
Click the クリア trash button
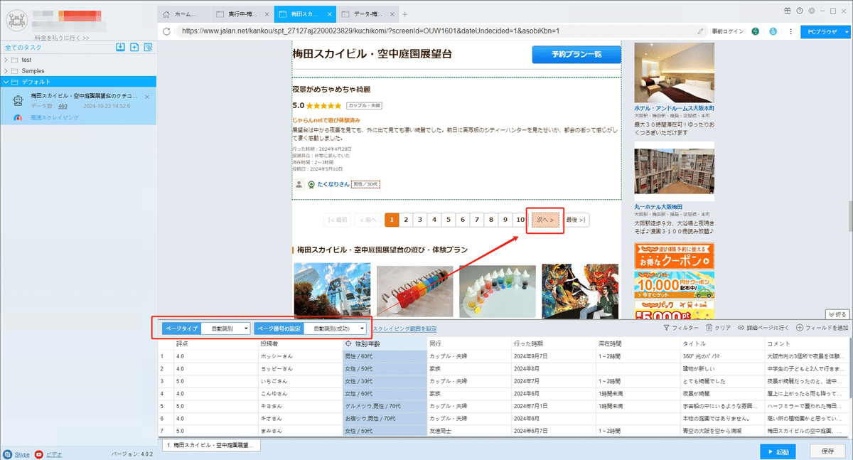[x=718, y=328]
